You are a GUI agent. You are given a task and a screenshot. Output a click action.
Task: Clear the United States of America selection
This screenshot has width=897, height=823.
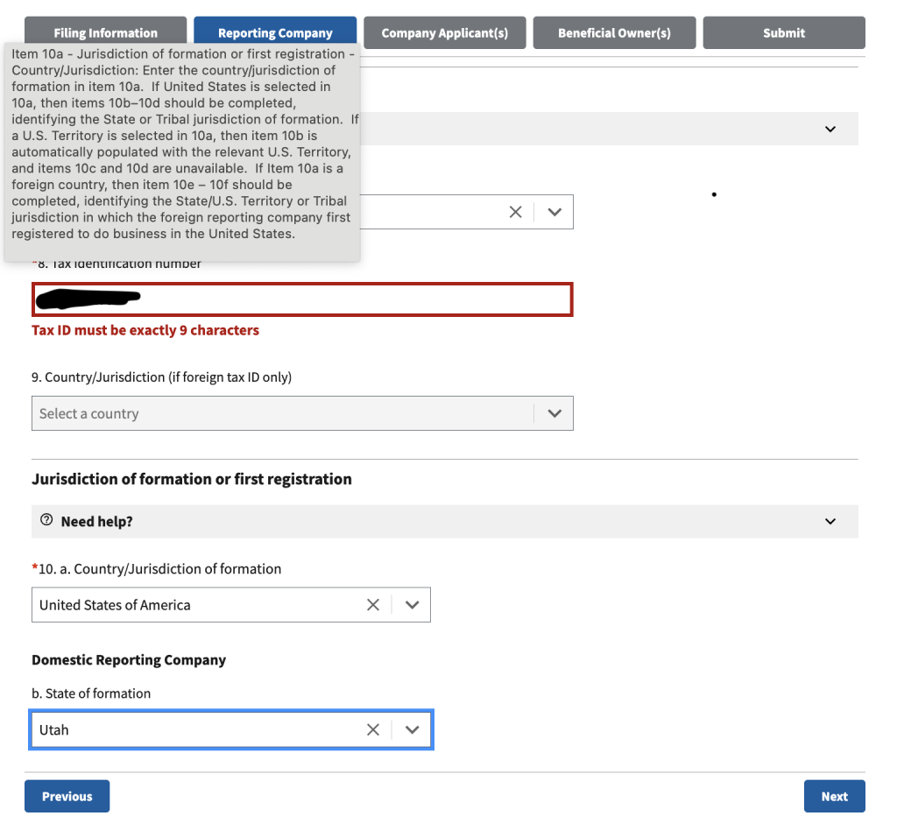pyautogui.click(x=373, y=605)
